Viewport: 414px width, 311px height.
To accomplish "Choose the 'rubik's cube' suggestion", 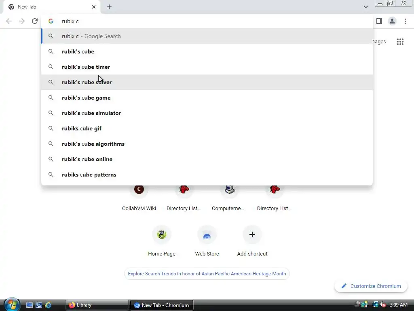I will point(207,51).
